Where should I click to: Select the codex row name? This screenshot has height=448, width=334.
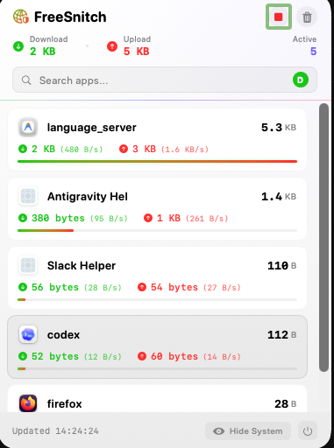point(63,335)
